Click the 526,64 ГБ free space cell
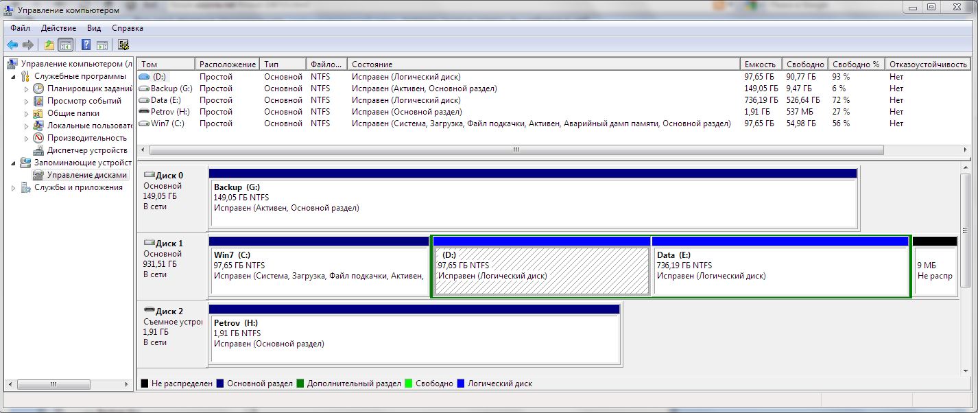The height and width of the screenshot is (413, 978). tap(804, 100)
